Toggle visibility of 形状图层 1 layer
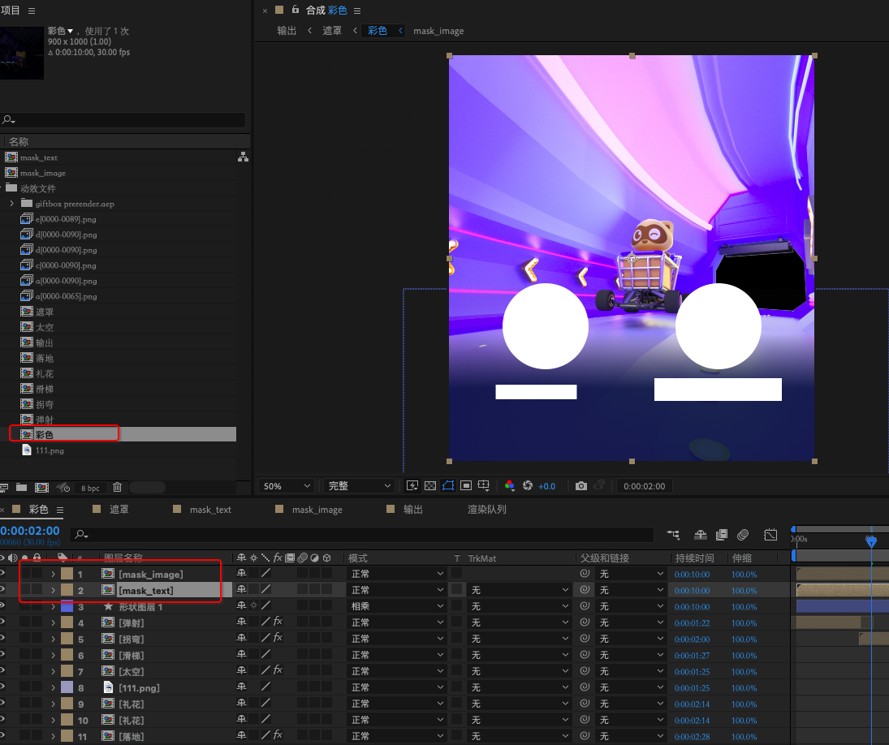This screenshot has height=745, width=889. pos(3,607)
